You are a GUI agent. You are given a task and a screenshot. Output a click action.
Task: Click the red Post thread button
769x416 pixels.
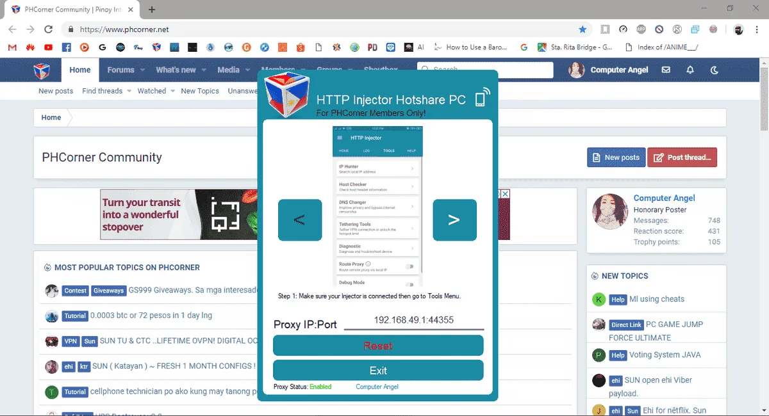click(682, 157)
